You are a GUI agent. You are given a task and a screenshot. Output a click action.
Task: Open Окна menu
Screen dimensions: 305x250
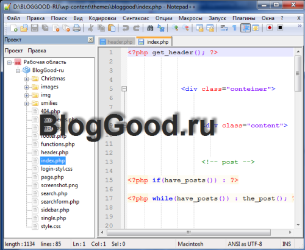268,18
